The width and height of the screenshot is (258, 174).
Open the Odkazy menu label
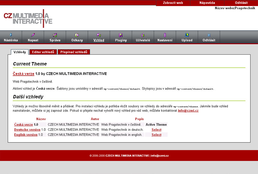(77, 40)
